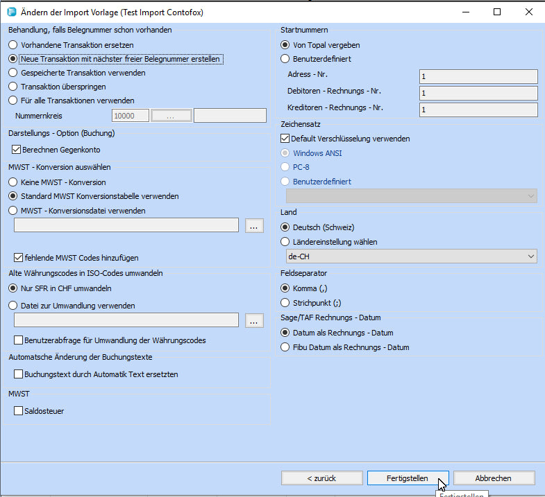
Task: Select Benutzerdefiniert under Startnummern
Action: click(x=285, y=59)
